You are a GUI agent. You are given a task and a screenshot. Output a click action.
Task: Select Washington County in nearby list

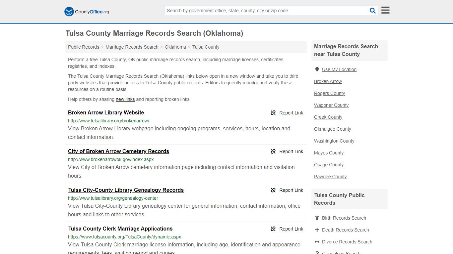tap(334, 141)
